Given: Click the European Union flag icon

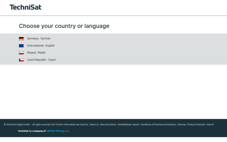Looking at the screenshot, I should click(x=21, y=46).
